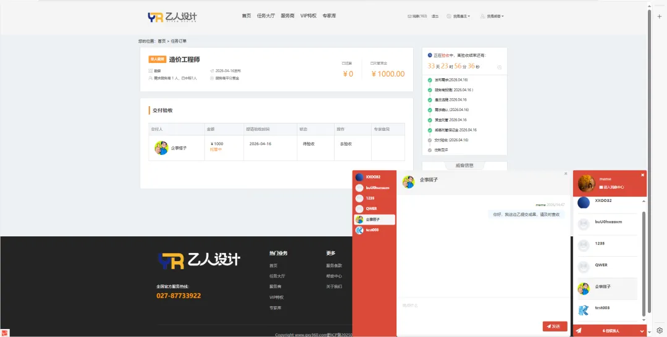Select 企事搭子 in the red chat sidebar
This screenshot has width=667, height=337.
pos(374,219)
